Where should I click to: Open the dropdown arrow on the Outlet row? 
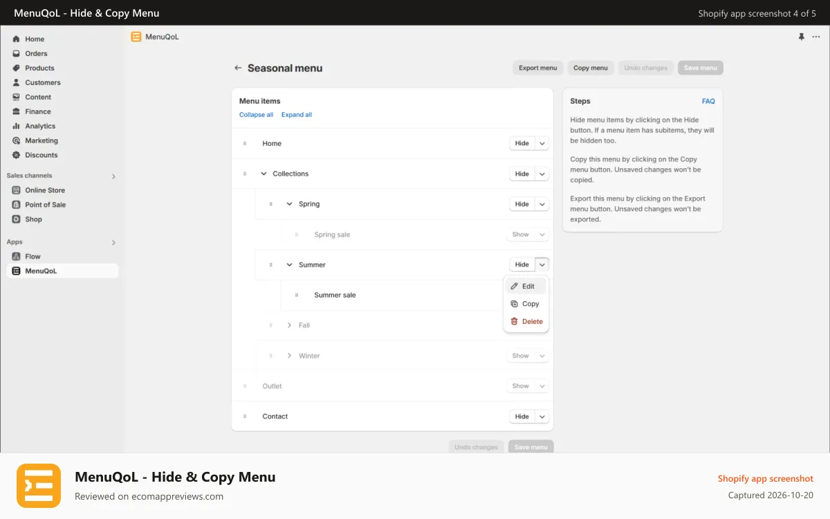coord(542,386)
